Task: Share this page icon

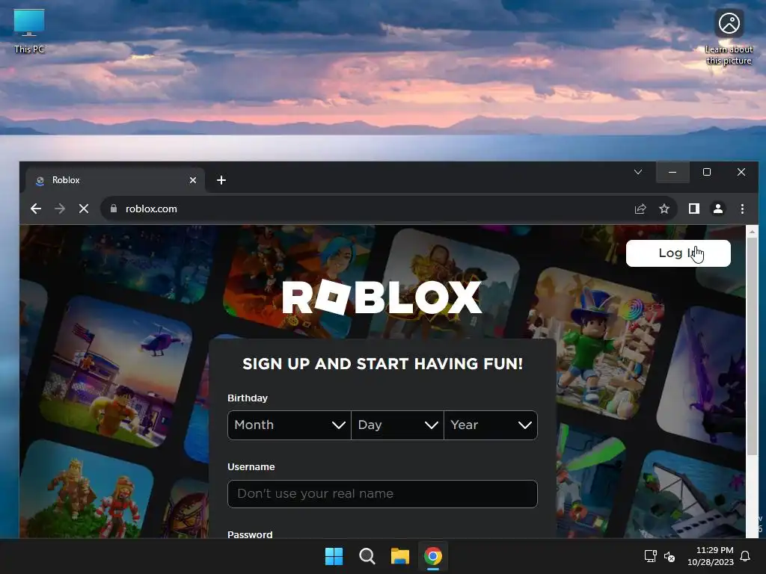Action: point(640,209)
